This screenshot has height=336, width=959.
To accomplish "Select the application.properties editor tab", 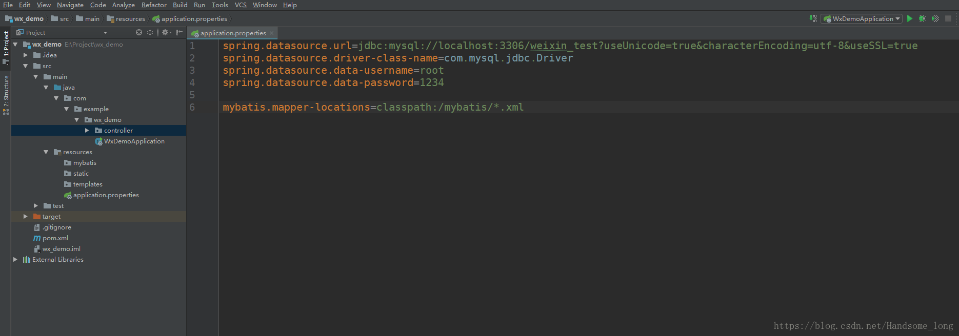I will point(233,33).
